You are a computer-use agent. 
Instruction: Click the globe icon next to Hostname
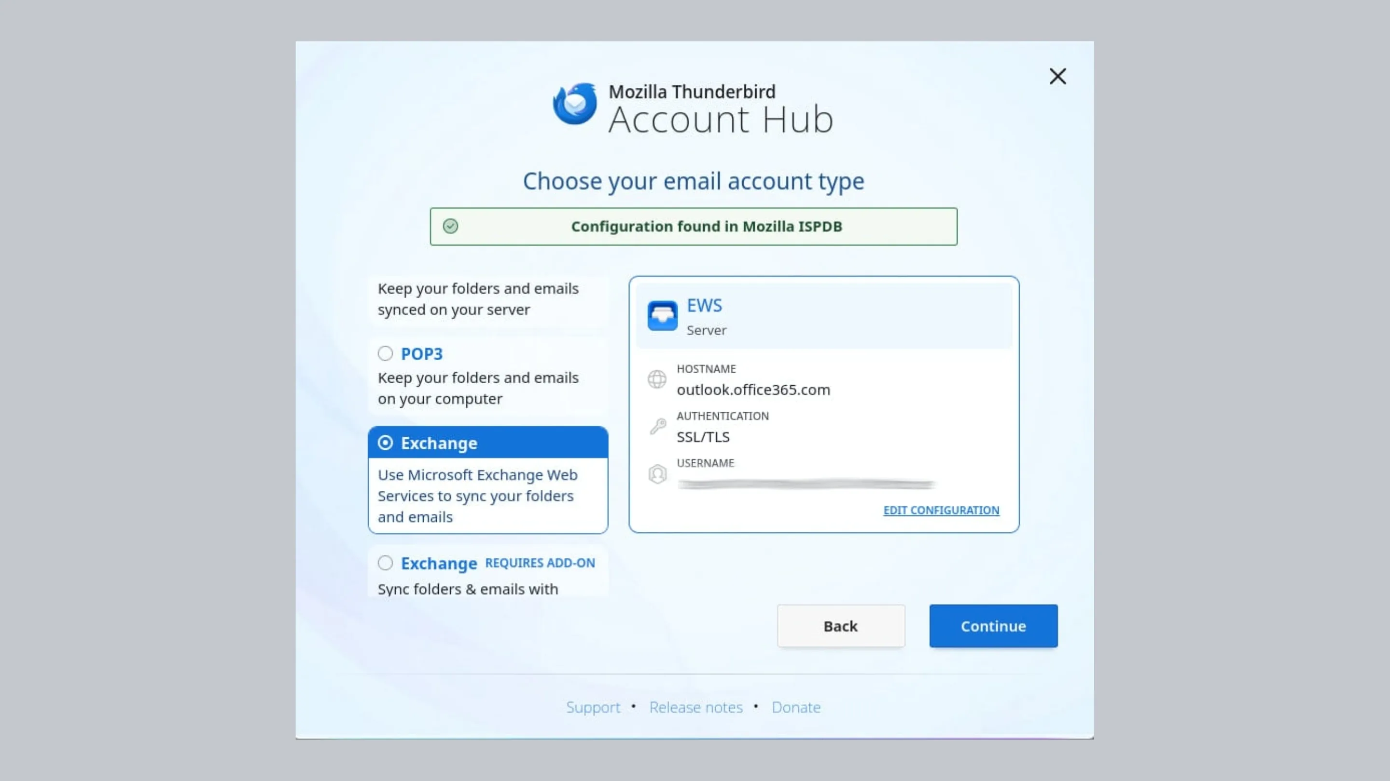coord(657,379)
